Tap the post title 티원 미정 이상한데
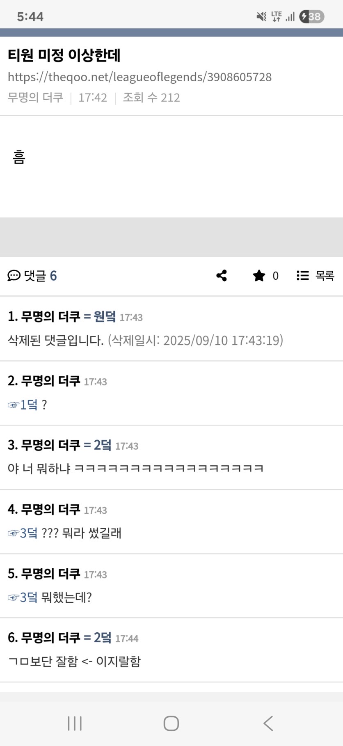 pyautogui.click(x=64, y=55)
